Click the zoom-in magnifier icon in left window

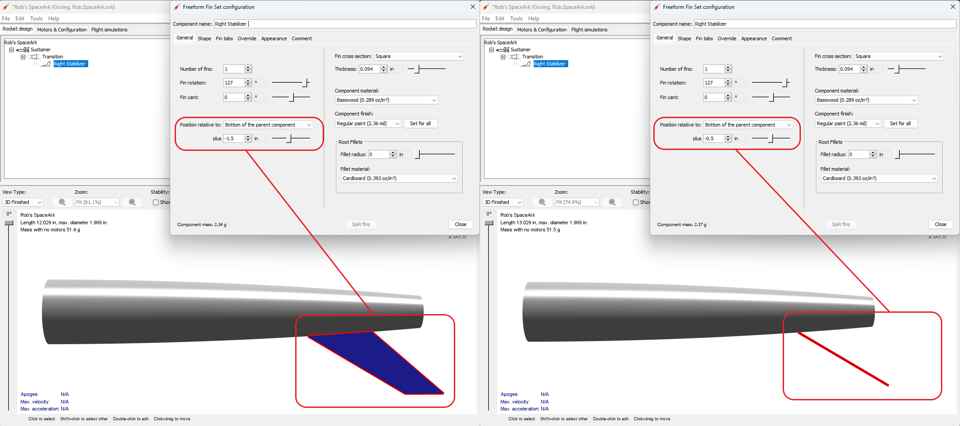pyautogui.click(x=132, y=202)
